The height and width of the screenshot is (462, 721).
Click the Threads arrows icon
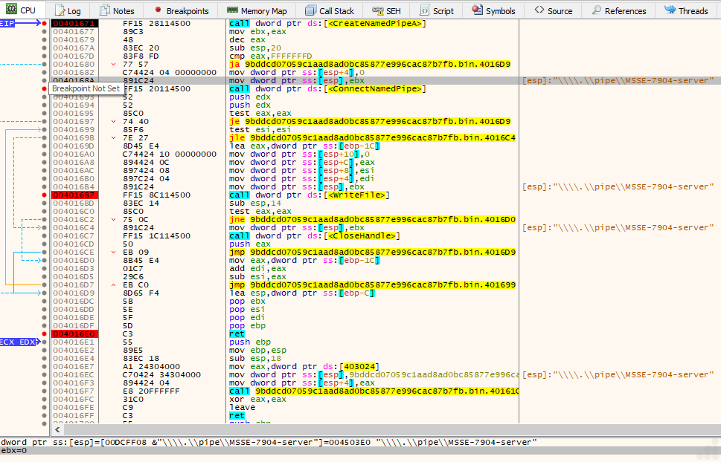point(670,10)
